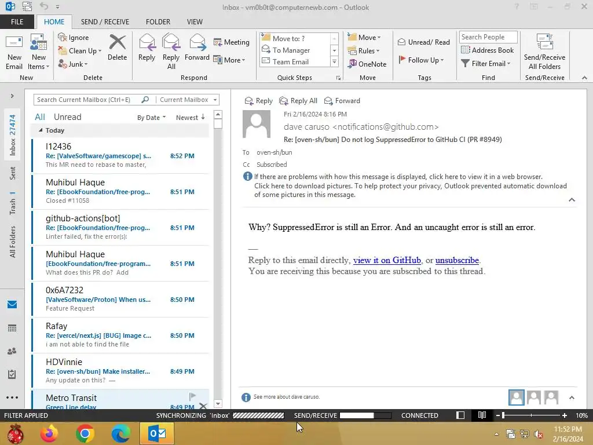Reply with a Meeting request
This screenshot has height=445, width=593.
click(x=232, y=42)
